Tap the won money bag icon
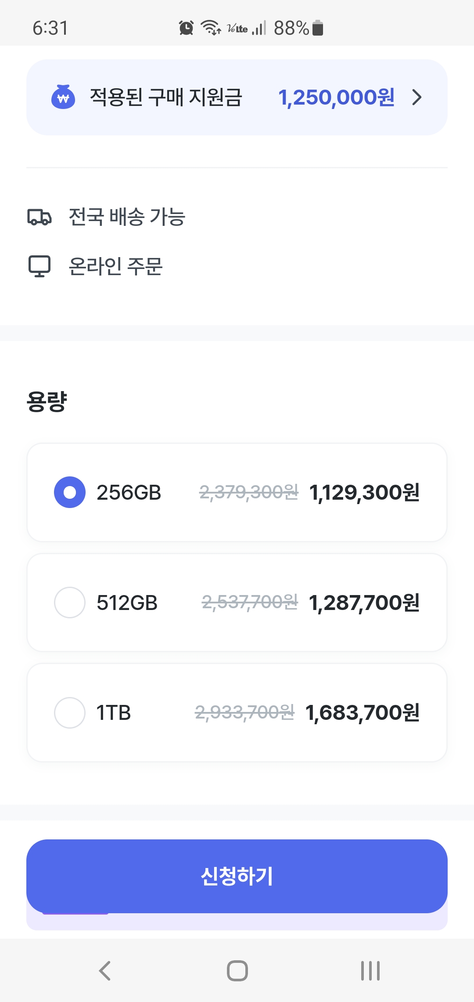This screenshot has width=474, height=1002. point(63,97)
